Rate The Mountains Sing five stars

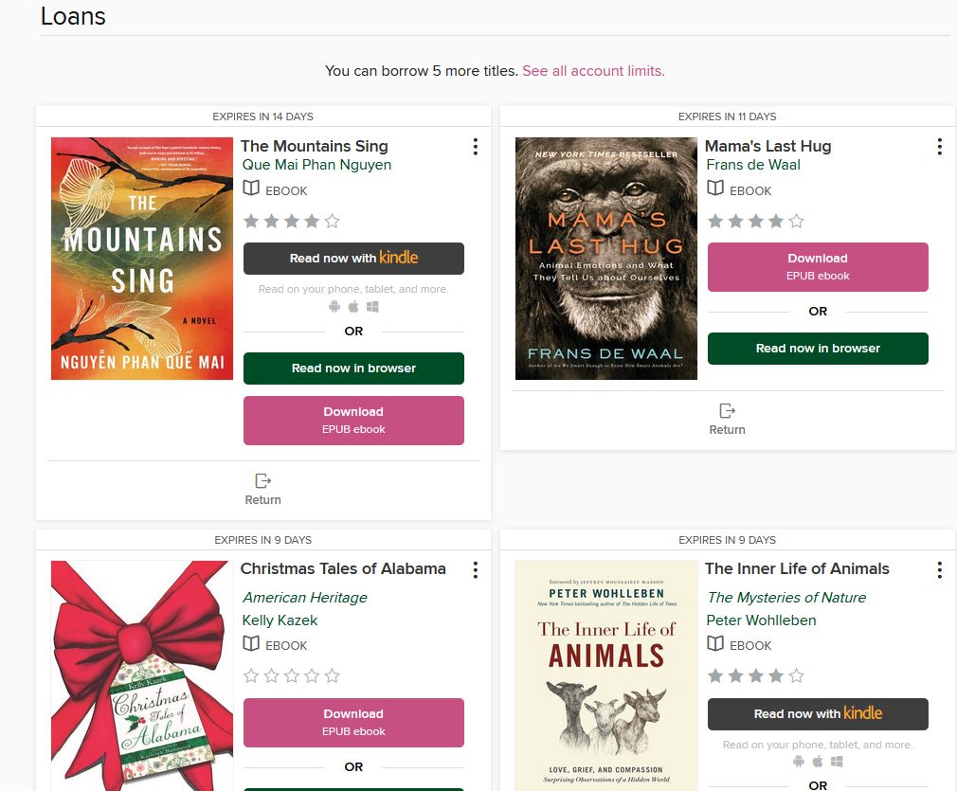tap(332, 222)
